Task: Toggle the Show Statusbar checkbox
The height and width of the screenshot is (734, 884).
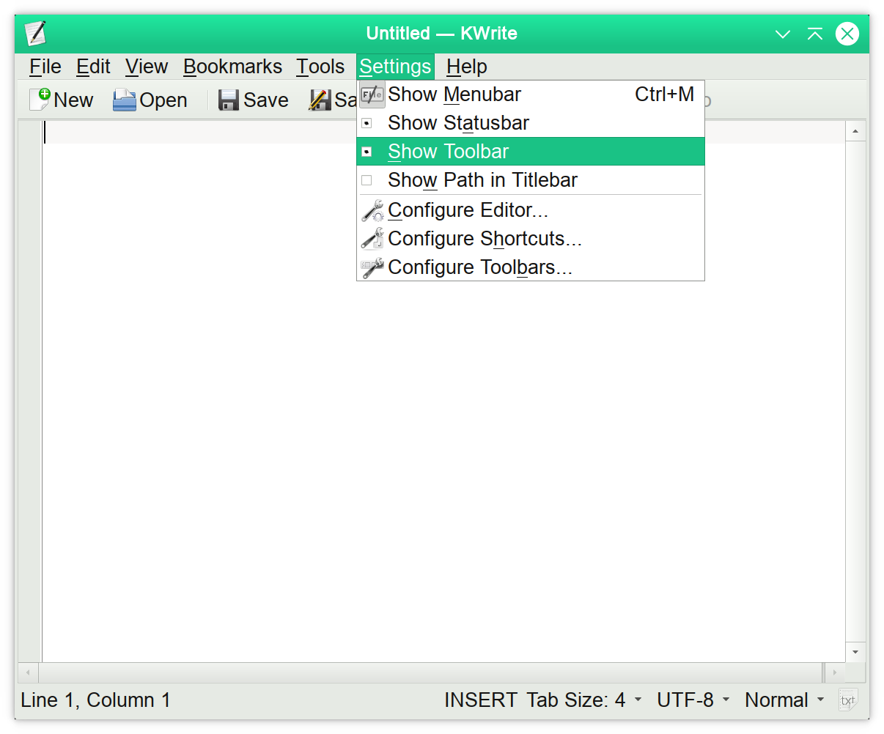Action: coord(367,123)
